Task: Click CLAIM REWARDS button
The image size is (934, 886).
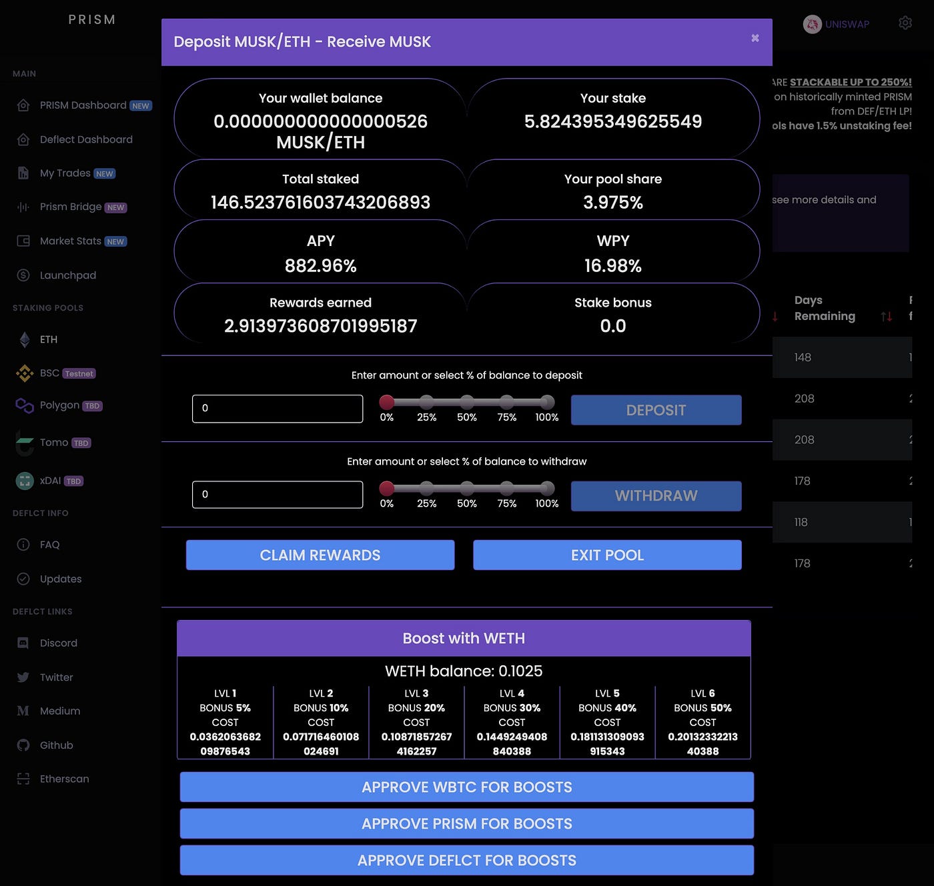Action: coord(320,555)
